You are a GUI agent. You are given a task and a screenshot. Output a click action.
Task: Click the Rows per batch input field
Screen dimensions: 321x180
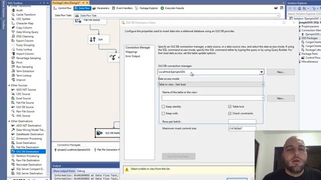coord(242,121)
